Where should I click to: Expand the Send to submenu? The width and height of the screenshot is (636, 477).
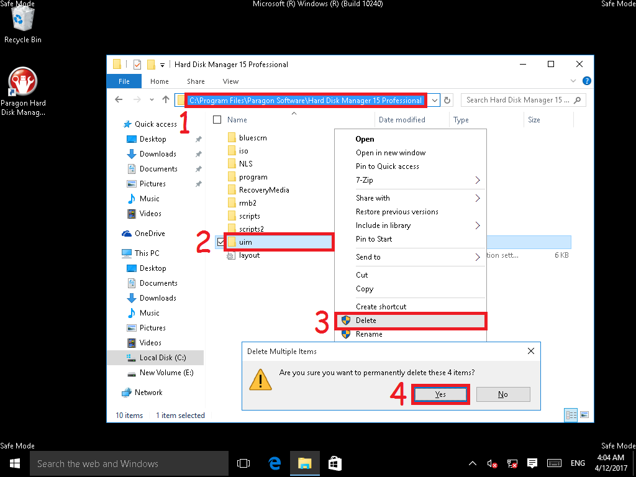pyautogui.click(x=478, y=257)
